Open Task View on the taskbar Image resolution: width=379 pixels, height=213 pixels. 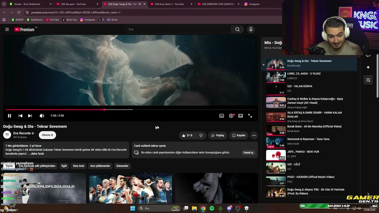click(186, 208)
